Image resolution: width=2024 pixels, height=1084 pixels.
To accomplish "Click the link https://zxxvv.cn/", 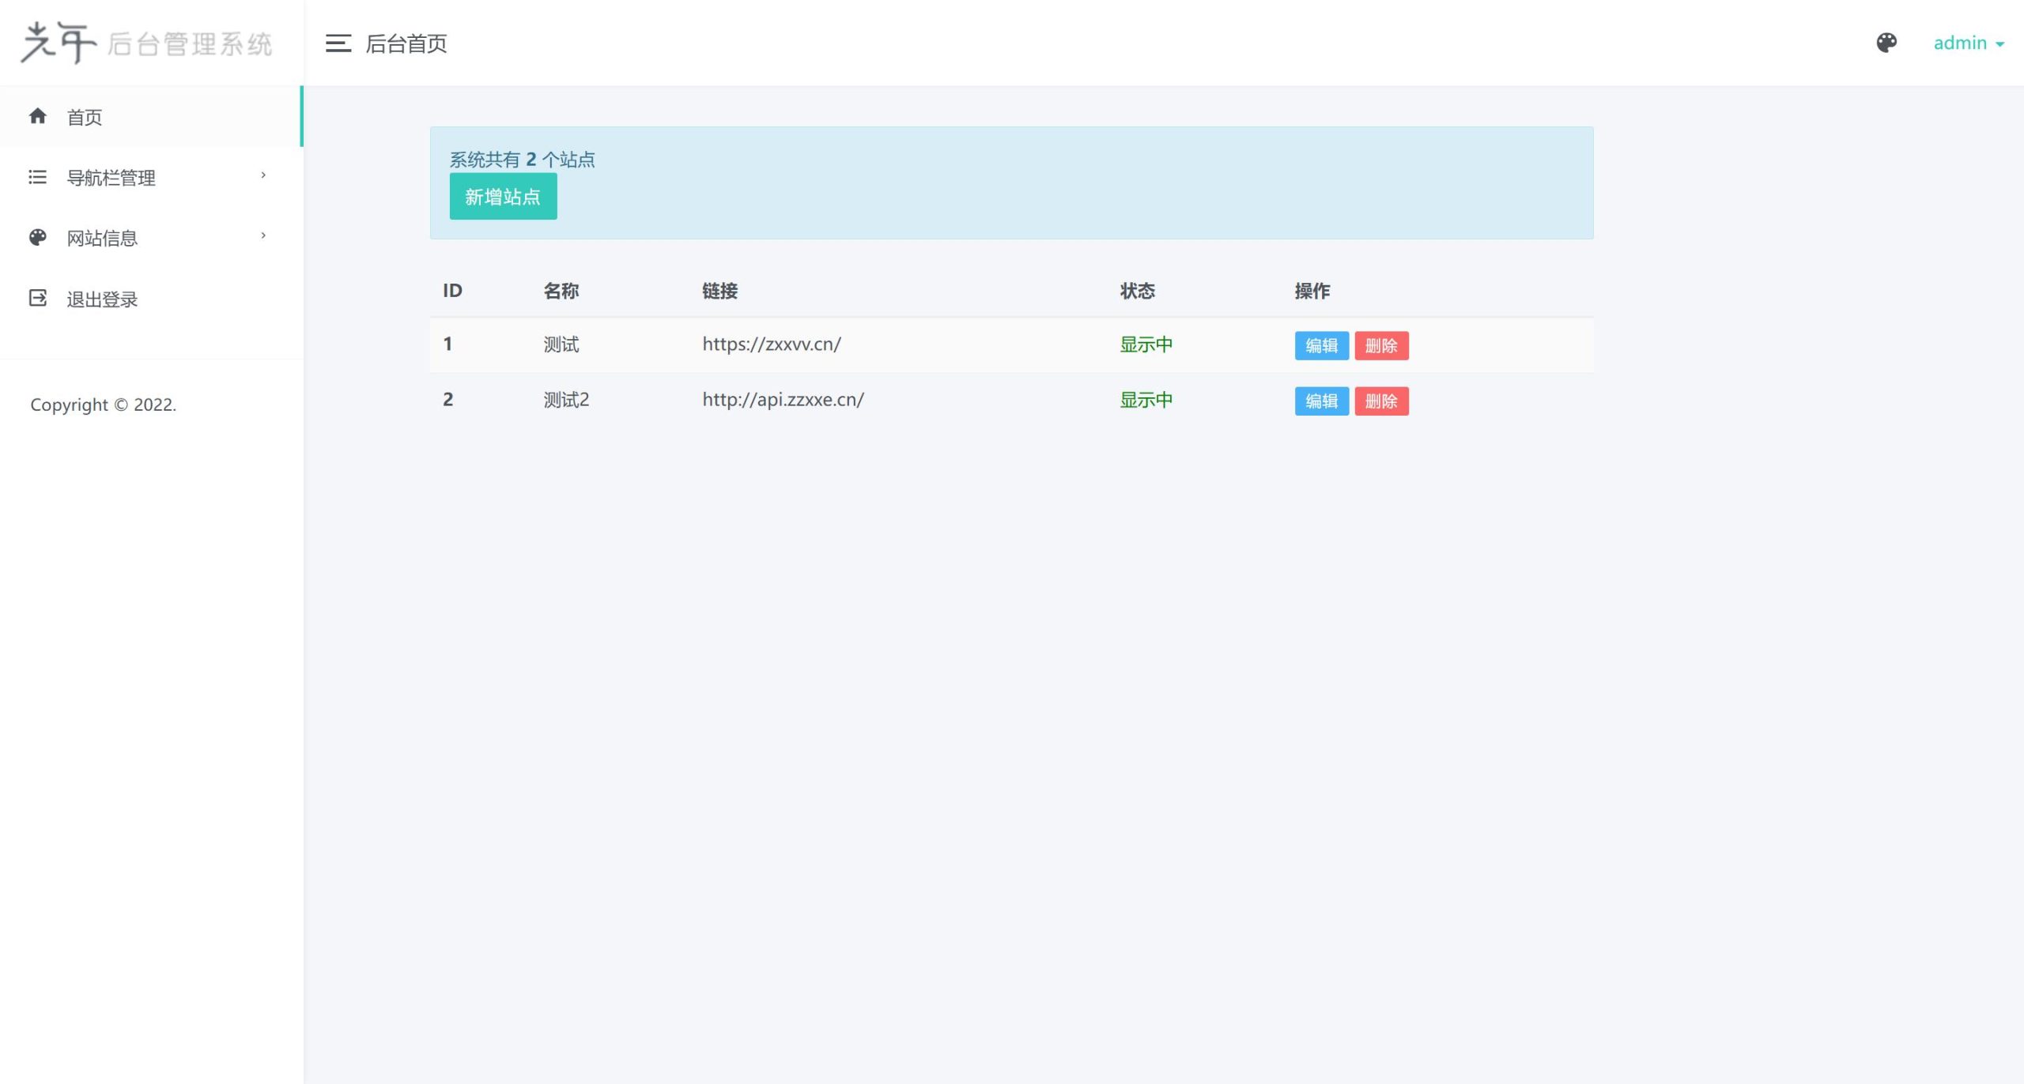I will coord(772,344).
